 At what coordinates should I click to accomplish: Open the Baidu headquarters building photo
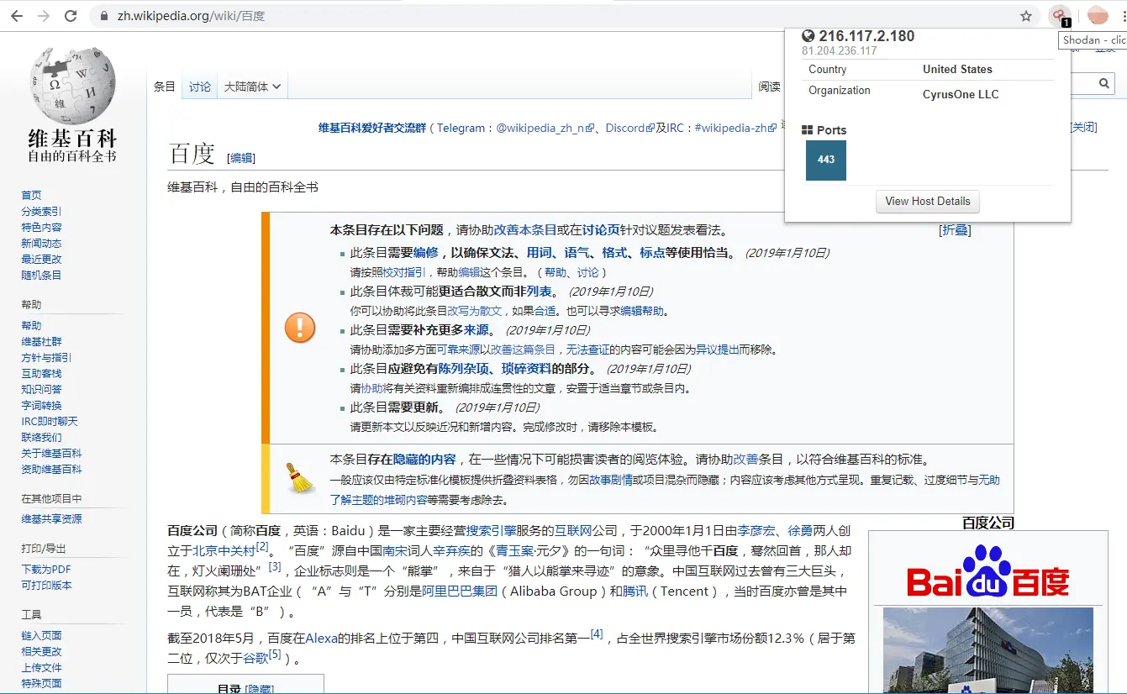point(988,650)
